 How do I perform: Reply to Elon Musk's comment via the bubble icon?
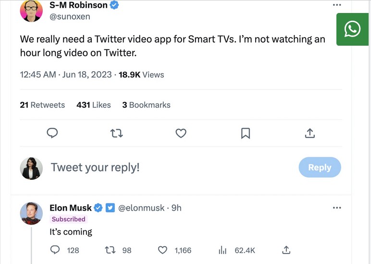[55, 250]
